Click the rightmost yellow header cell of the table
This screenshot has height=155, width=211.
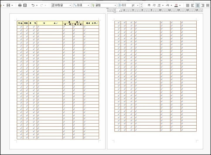(91, 23)
